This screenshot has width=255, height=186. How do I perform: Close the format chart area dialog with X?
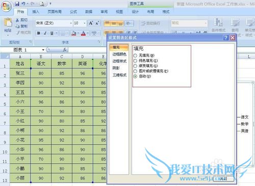pos(233,38)
